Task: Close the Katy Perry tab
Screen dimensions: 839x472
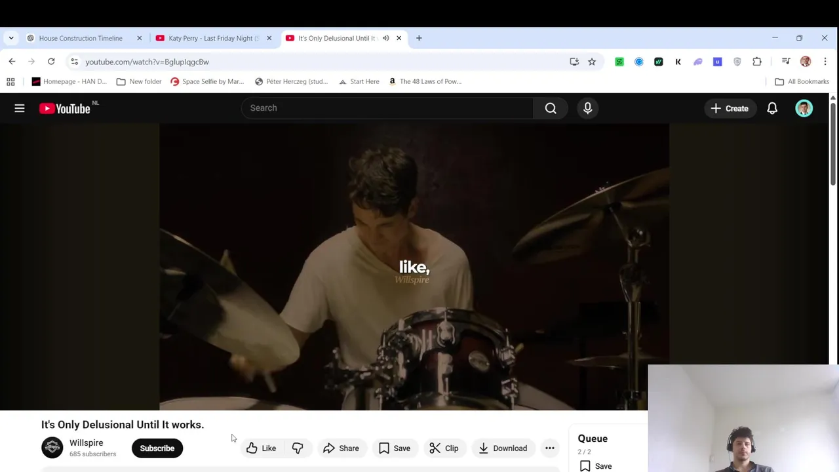Action: tap(269, 38)
